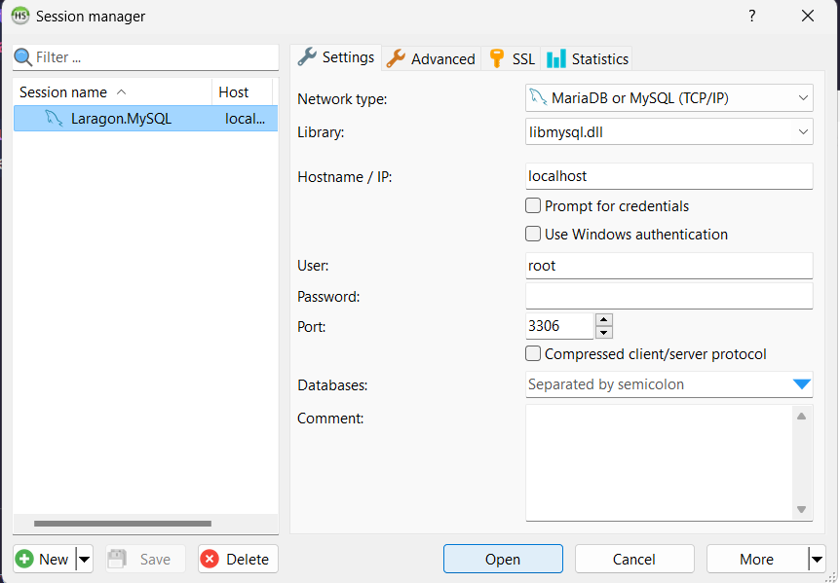
Task: Click the Host column header
Action: click(x=242, y=92)
